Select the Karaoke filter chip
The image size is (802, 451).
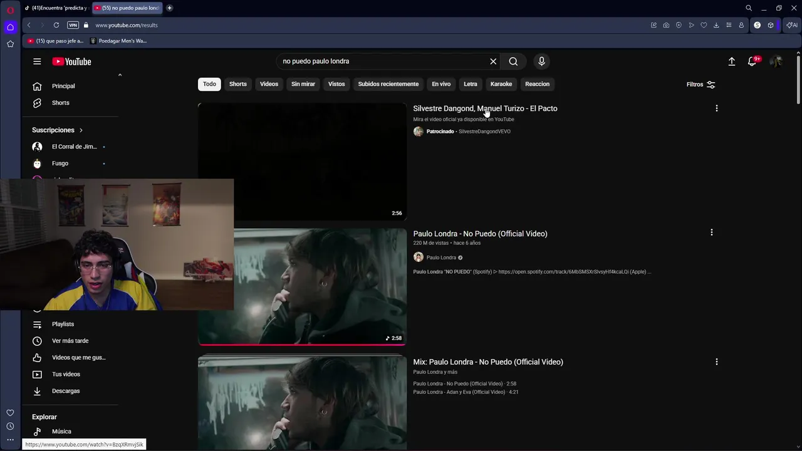[x=501, y=84]
